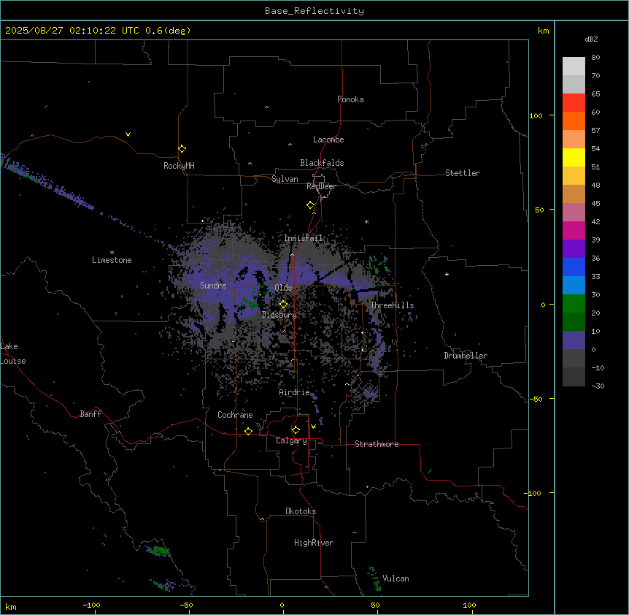This screenshot has height=615, width=629.
Task: Click the Calgary city label
Action: [x=291, y=440]
